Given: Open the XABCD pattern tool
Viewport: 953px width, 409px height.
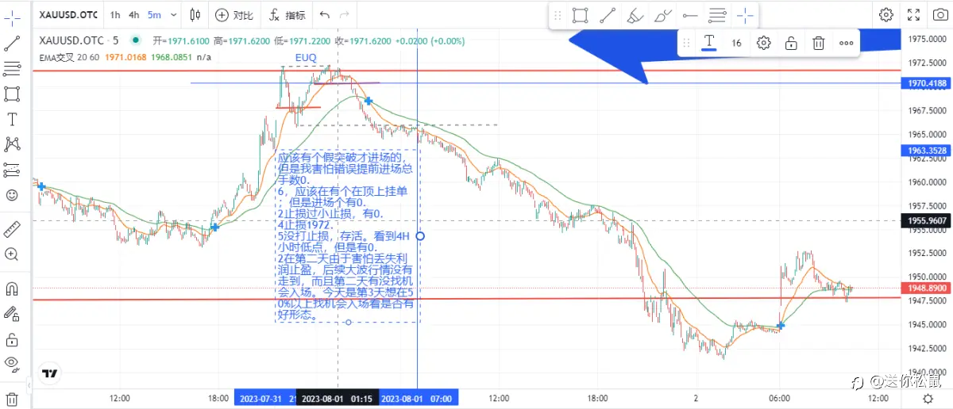Looking at the screenshot, I should (x=12, y=144).
